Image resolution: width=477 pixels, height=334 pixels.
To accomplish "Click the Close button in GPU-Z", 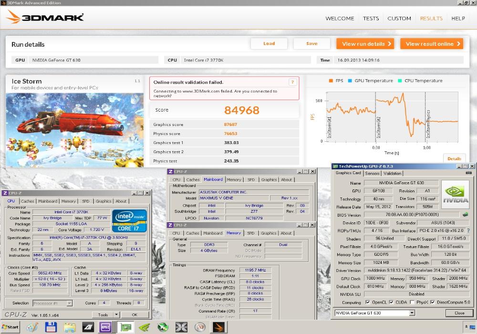I will coord(459,313).
